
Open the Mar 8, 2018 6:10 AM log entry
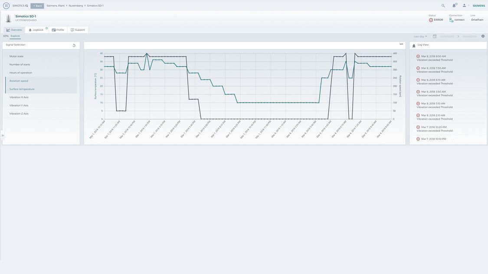pos(448,82)
